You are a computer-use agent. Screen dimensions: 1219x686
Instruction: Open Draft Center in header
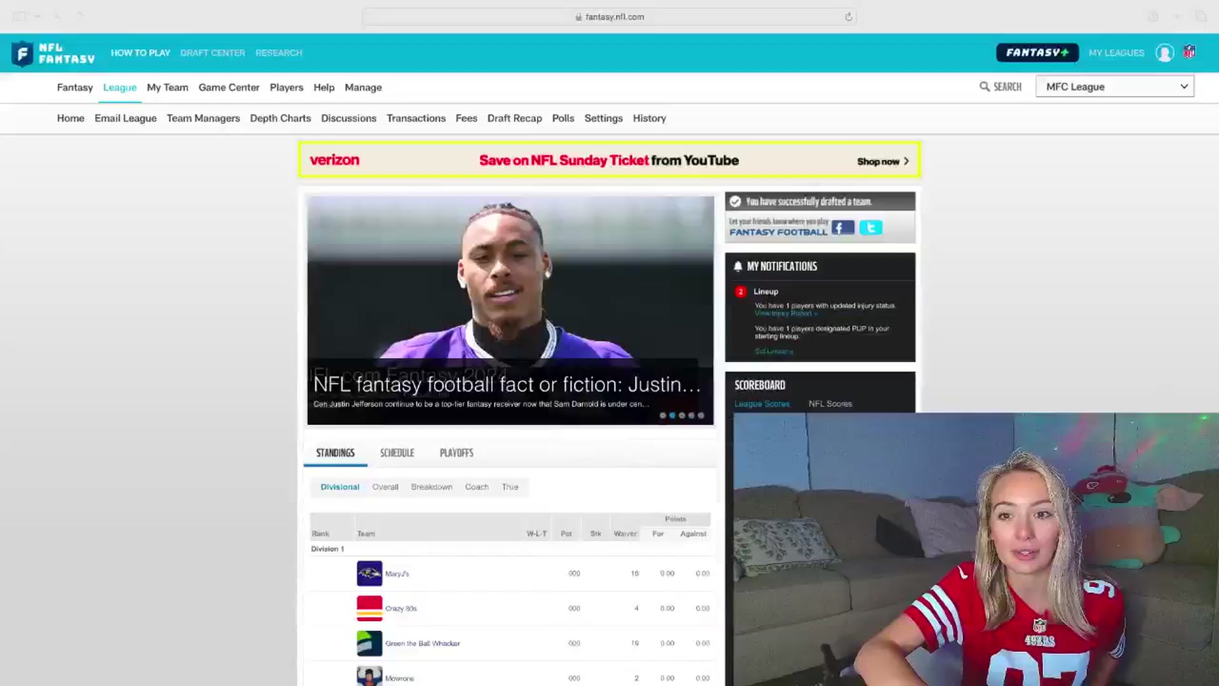coord(213,53)
